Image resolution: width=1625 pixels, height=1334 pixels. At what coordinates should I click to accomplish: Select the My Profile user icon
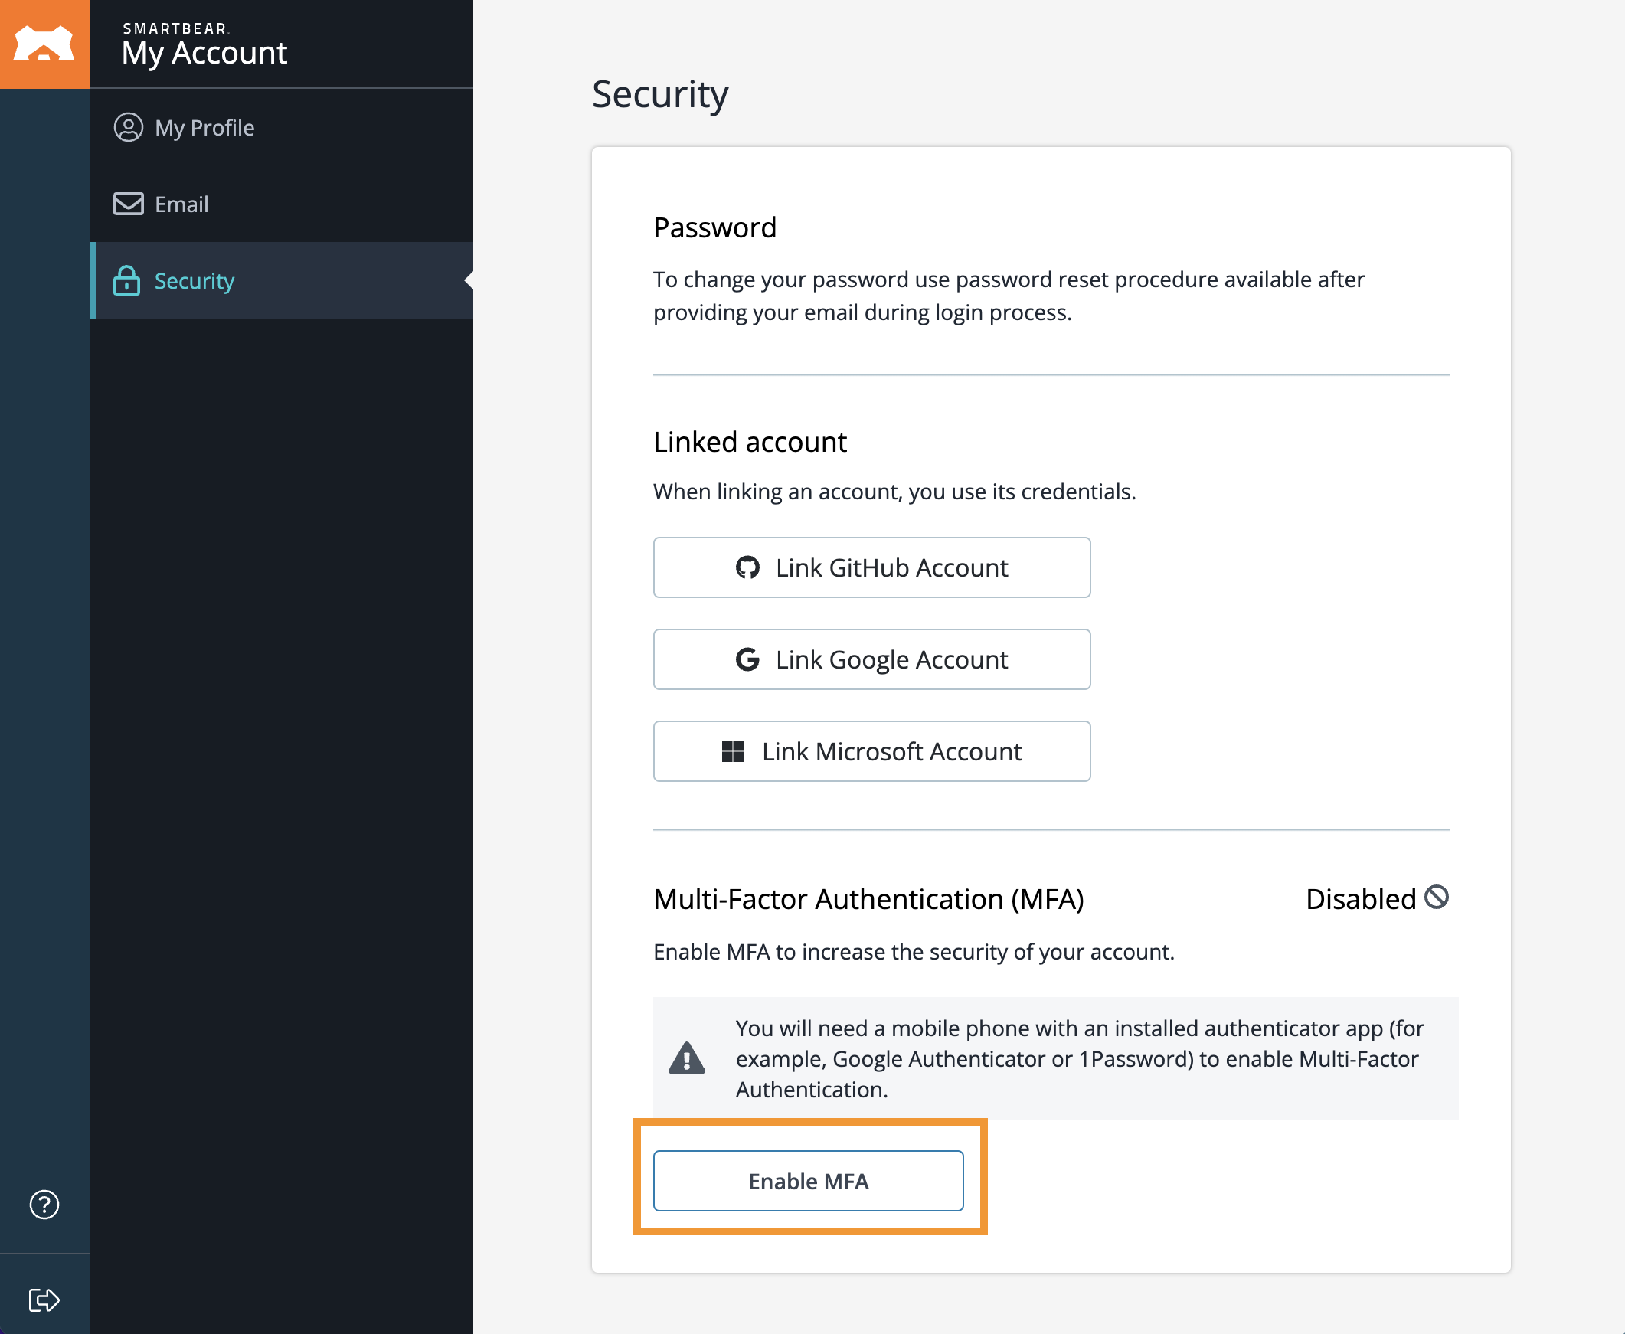[x=128, y=128]
